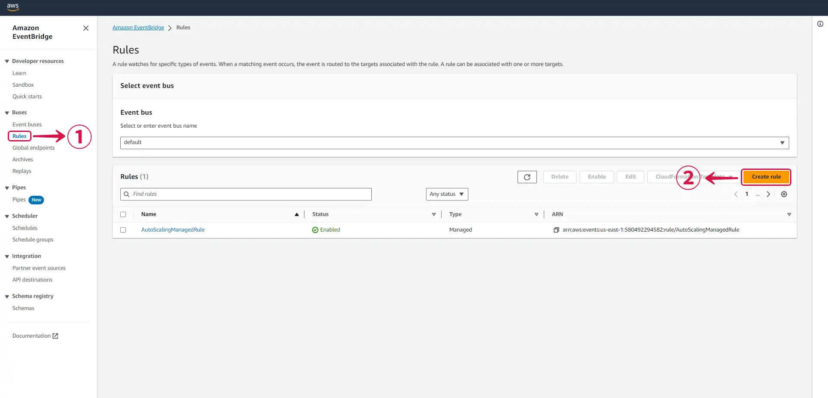The height and width of the screenshot is (398, 828).
Task: Open Quick starts in sidebar
Action: coord(27,97)
